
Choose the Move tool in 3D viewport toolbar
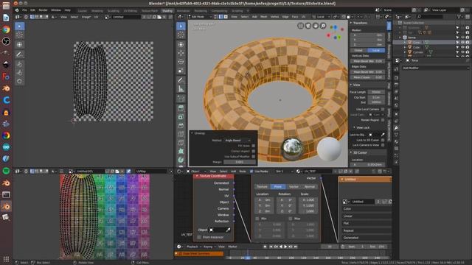[181, 53]
